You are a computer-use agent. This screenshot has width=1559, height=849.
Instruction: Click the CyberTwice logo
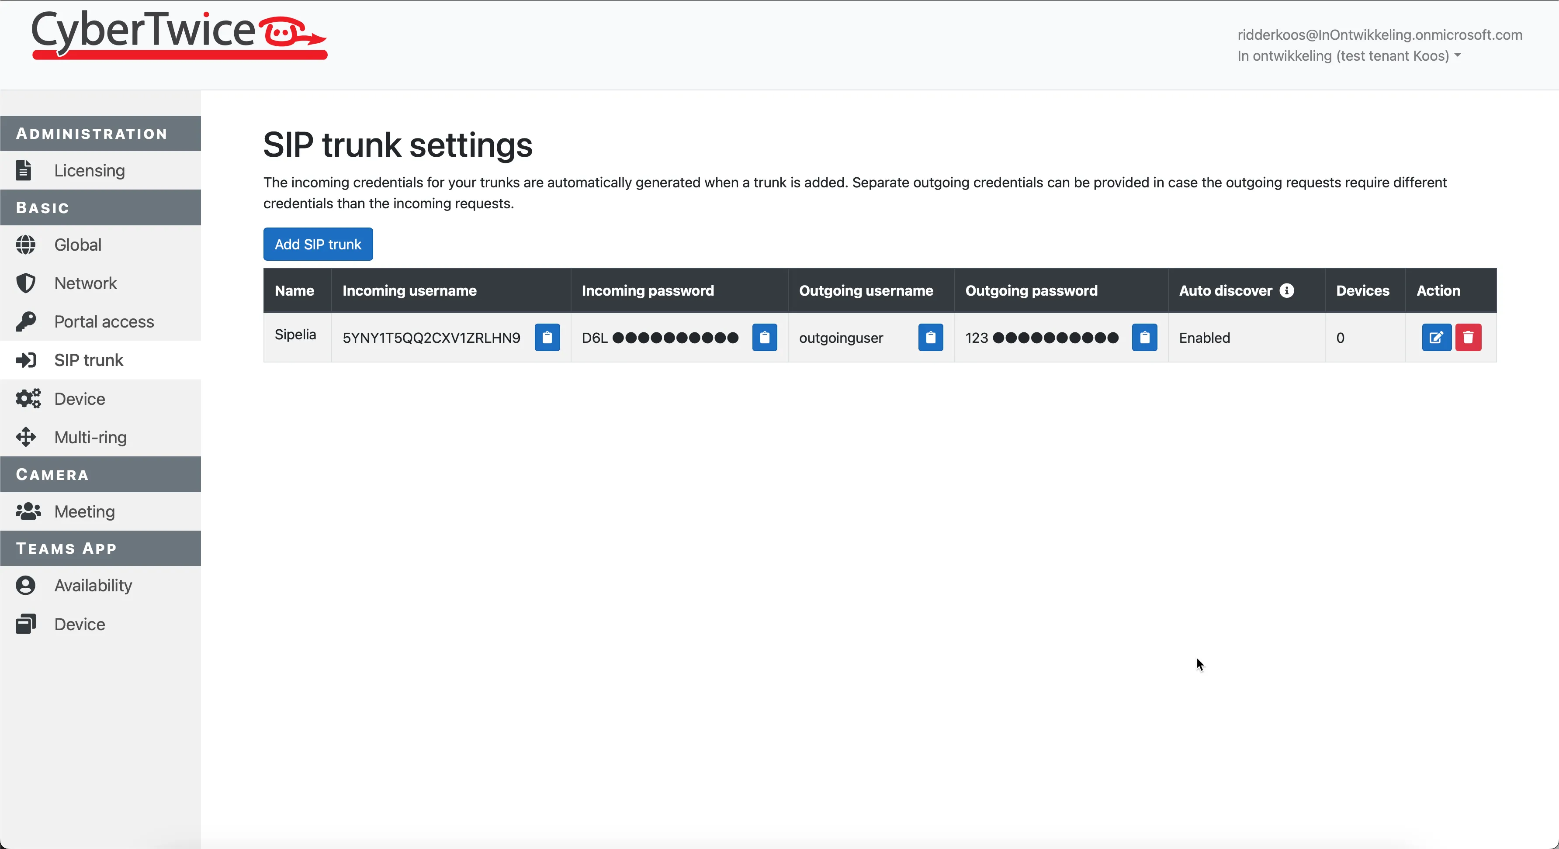click(179, 35)
